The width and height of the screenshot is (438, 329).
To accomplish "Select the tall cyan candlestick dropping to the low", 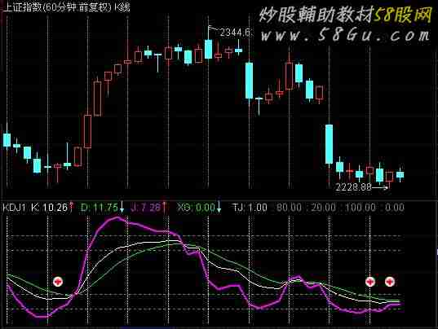I will 330,144.
